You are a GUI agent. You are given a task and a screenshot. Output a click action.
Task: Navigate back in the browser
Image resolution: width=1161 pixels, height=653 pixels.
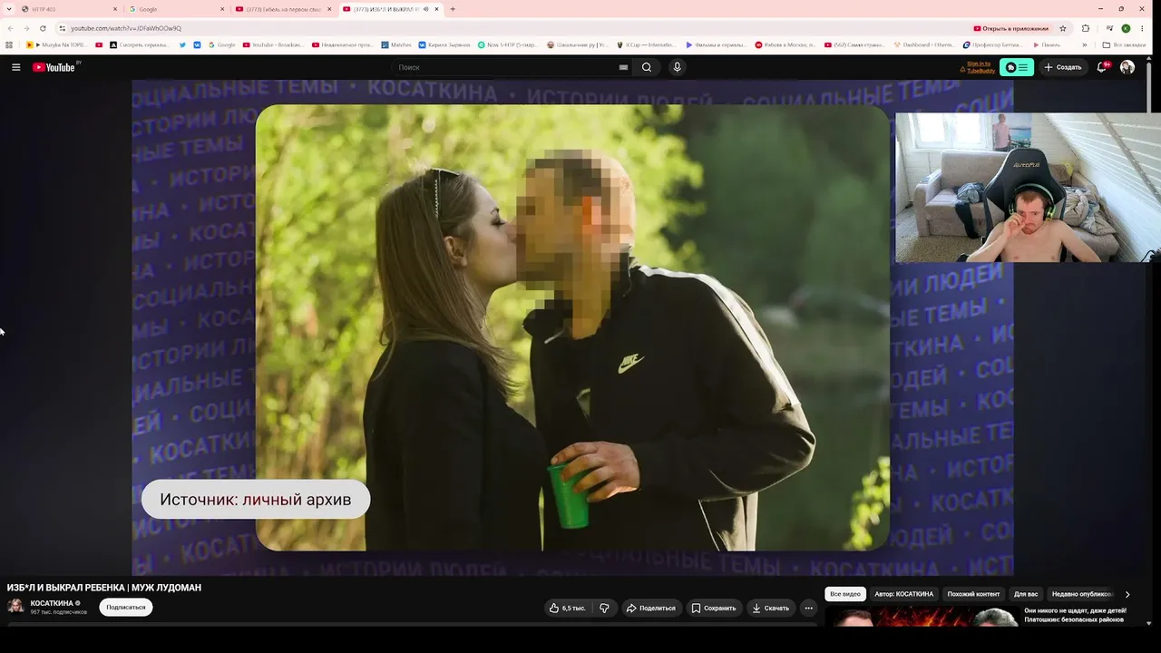click(11, 28)
